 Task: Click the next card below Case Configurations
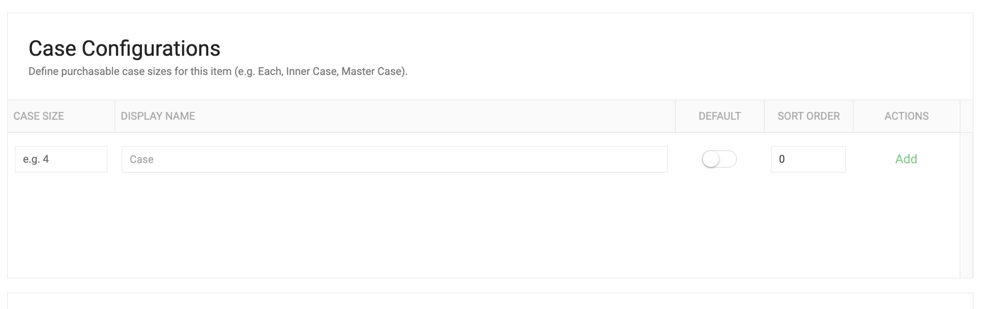pyautogui.click(x=490, y=301)
